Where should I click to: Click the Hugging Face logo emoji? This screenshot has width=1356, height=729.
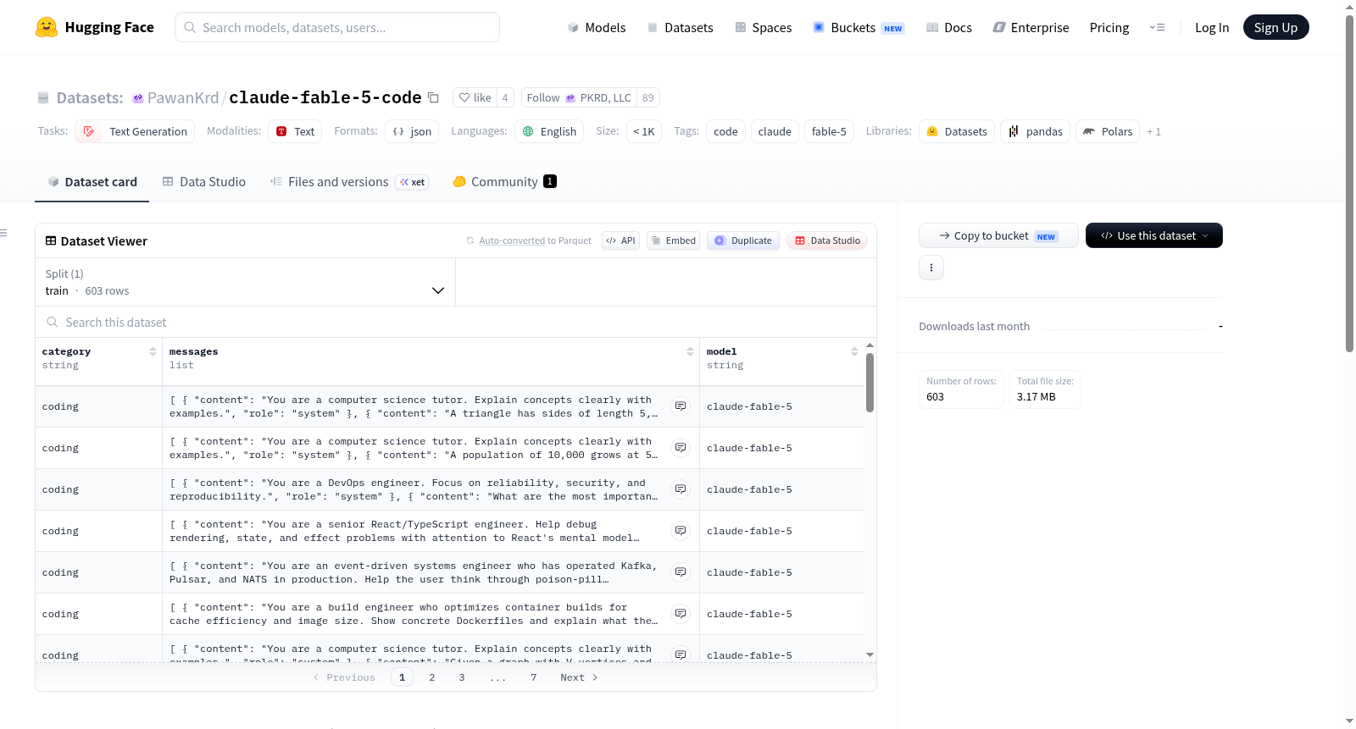pos(47,27)
